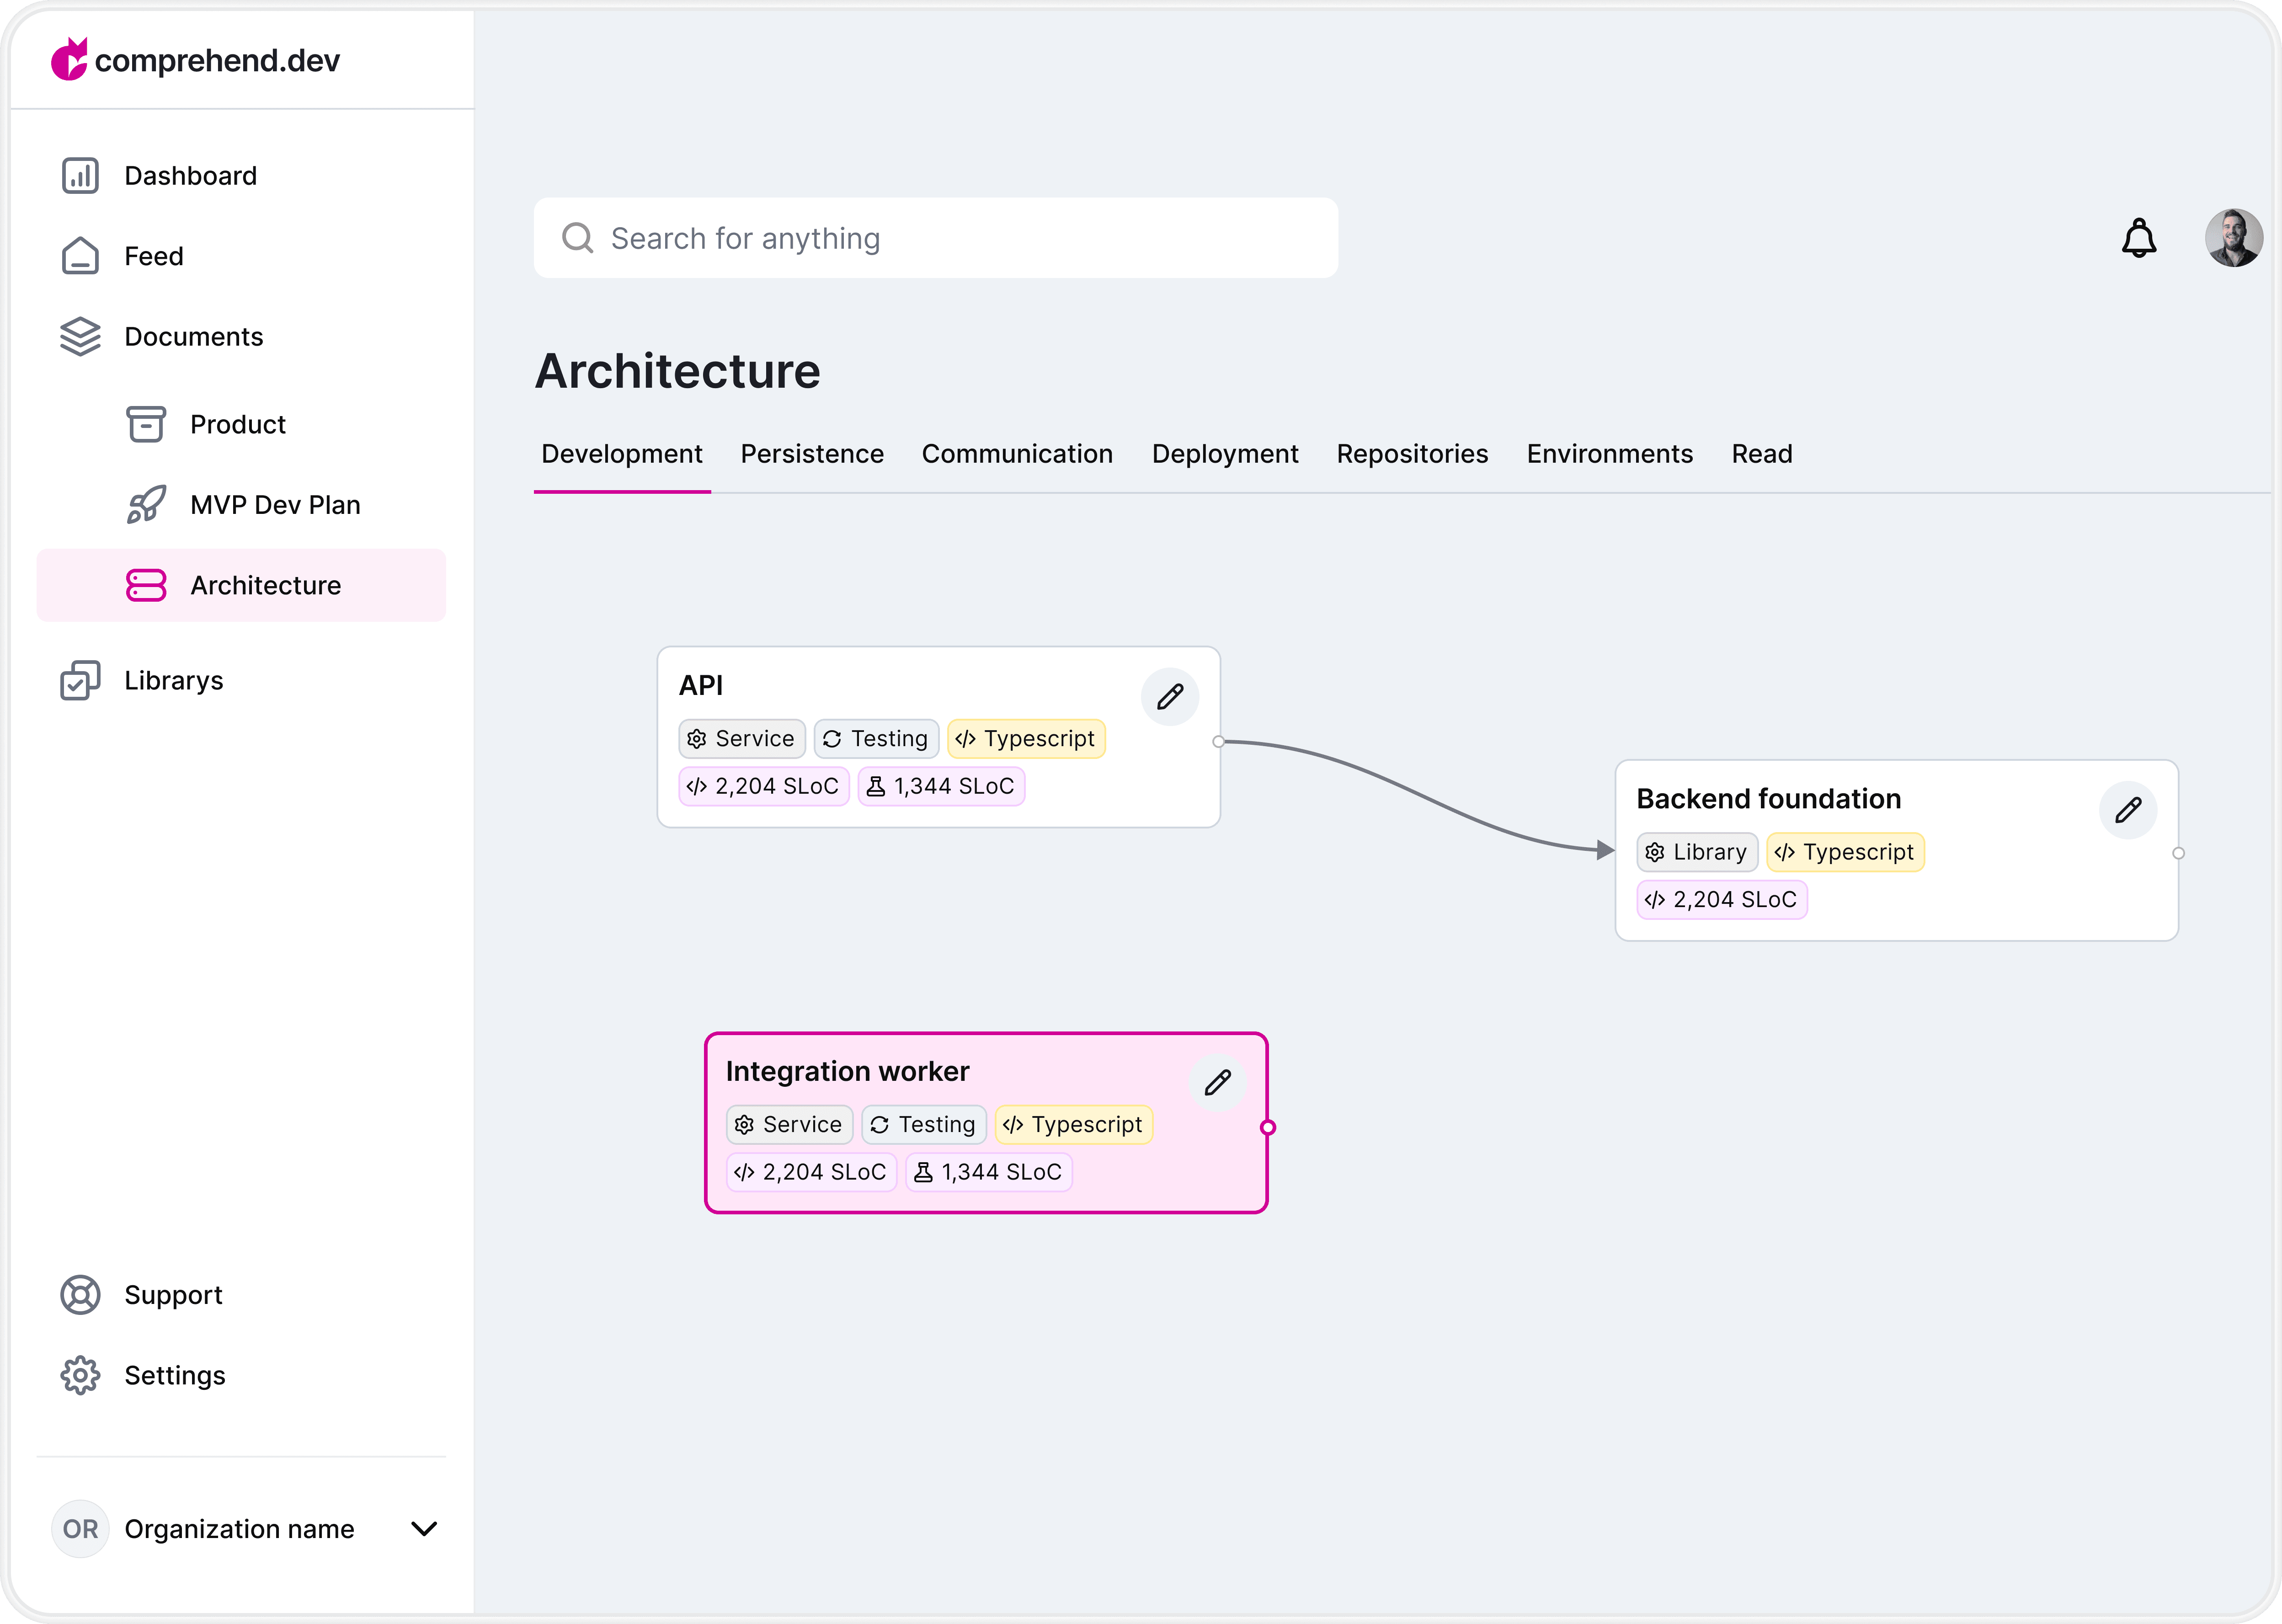Click Integration worker's magenta connector handle
2282x1624 pixels.
tap(1268, 1127)
